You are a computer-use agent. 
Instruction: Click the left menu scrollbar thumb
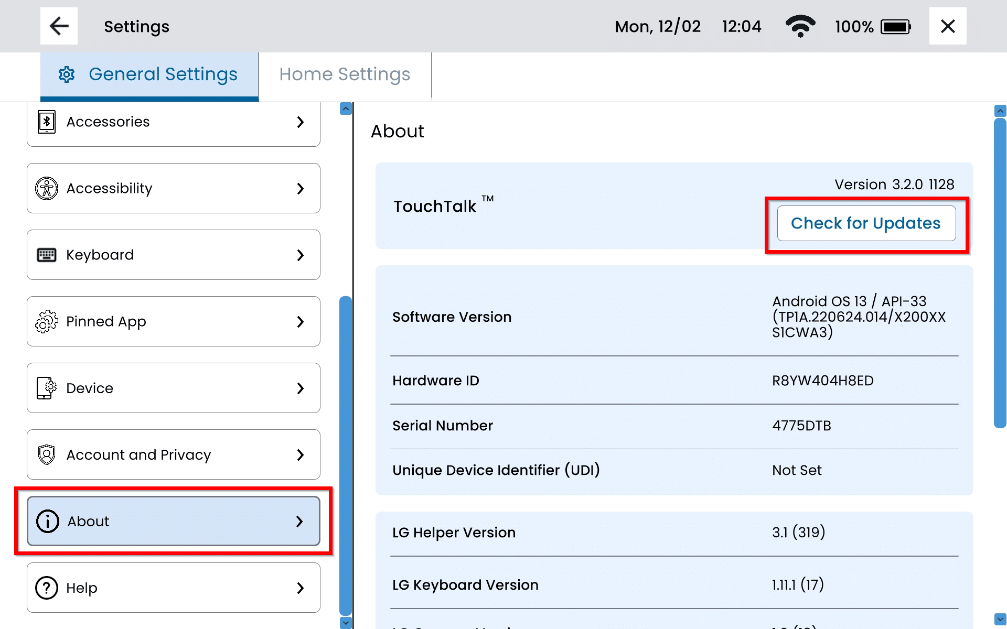click(x=346, y=455)
